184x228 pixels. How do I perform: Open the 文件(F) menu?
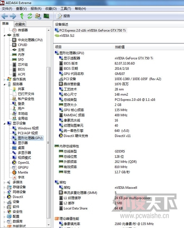[x=7, y=9]
